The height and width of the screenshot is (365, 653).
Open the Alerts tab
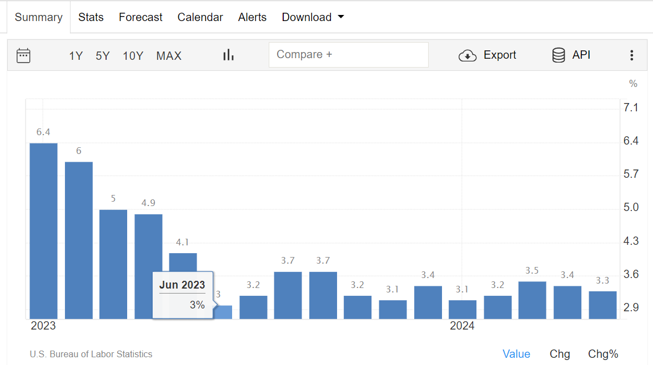point(252,17)
